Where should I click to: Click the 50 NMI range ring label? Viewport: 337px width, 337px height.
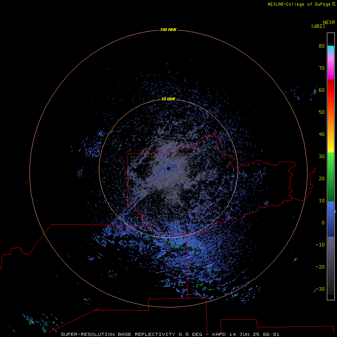coord(168,99)
